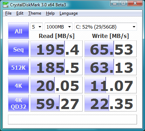Click the 512K read result 185.5
The image size is (145, 131).
pos(56,67)
